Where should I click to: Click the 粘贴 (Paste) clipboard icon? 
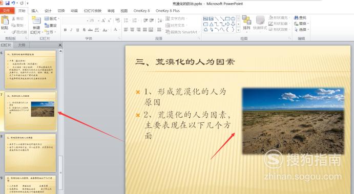5,20
